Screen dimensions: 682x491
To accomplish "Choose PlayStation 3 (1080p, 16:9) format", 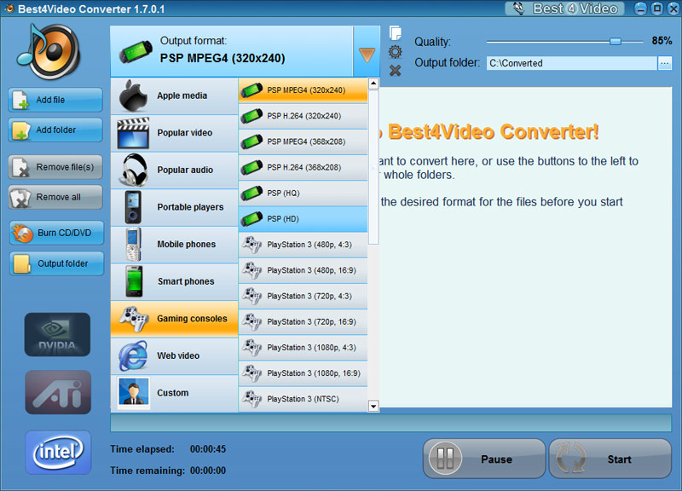I will 303,373.
